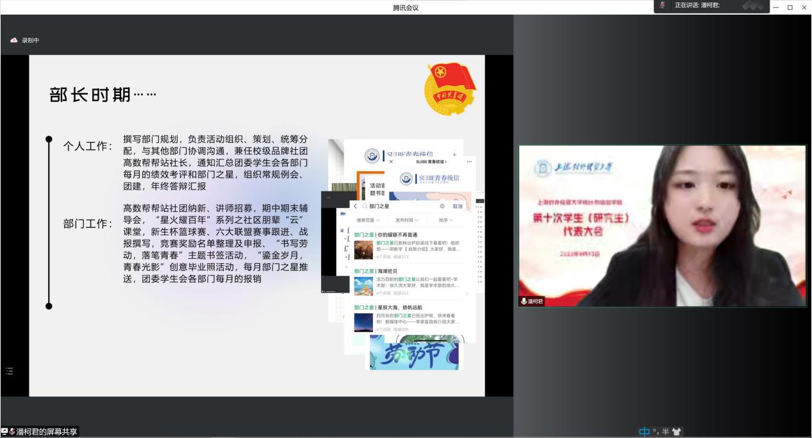Click the back arrow in search screen

[356, 206]
